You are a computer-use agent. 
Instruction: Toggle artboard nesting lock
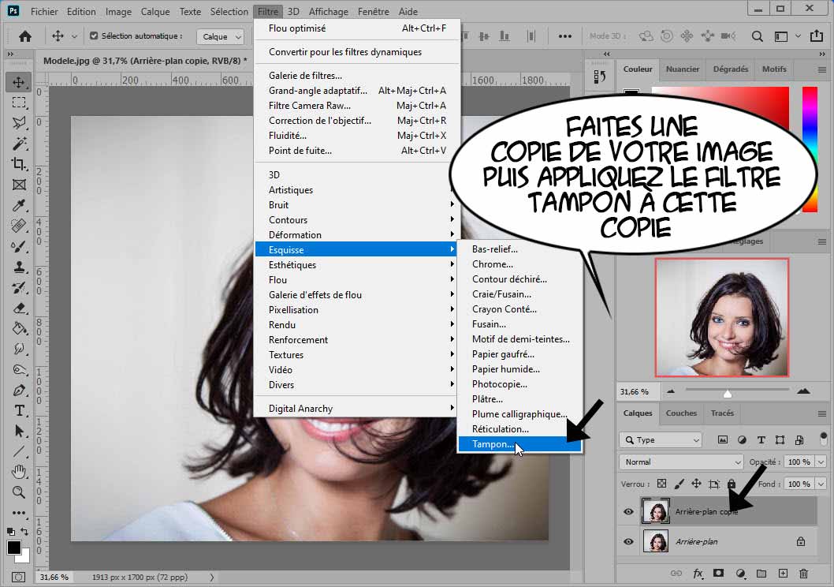tap(714, 484)
